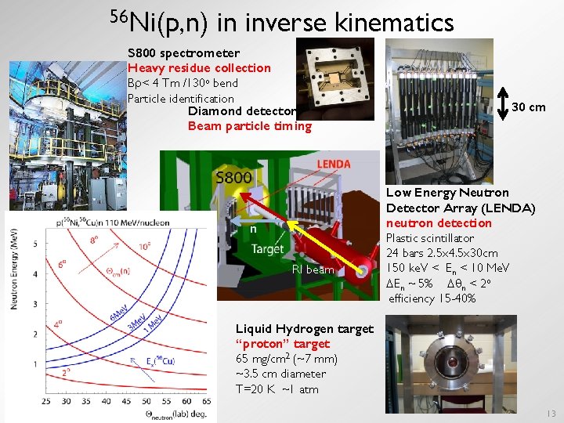Screen dimensions: 564x423
Task: Click the 'Θcm(n)' plot label
Action: 118,272
